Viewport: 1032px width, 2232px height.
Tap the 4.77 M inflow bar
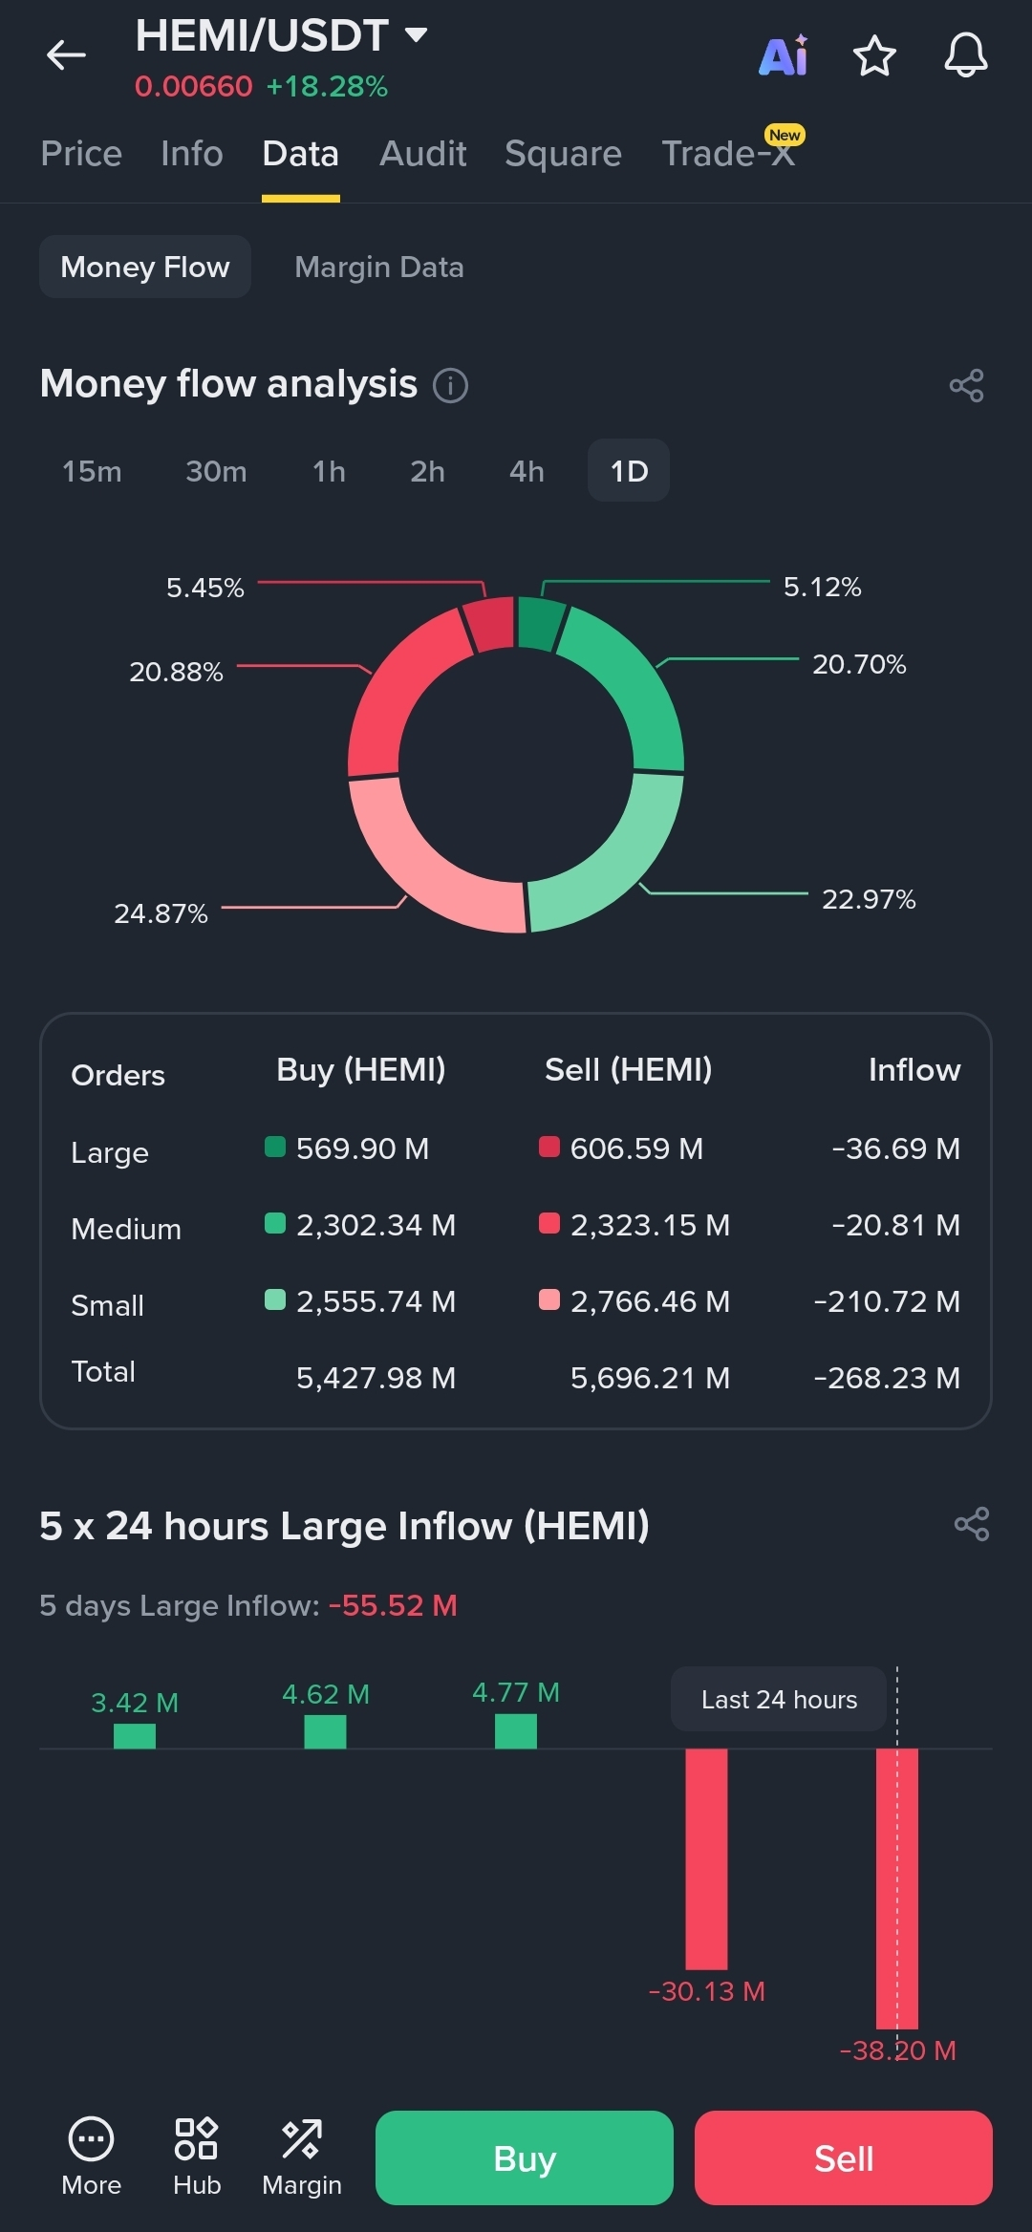point(516,1731)
